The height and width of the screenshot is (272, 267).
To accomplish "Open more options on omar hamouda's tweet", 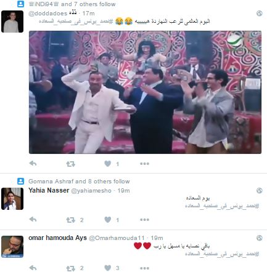I will coord(144,268).
